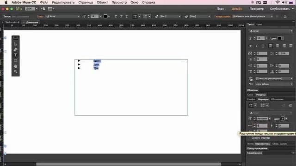
Task: Open font size dropdown in top control bar
Action: (100, 17)
